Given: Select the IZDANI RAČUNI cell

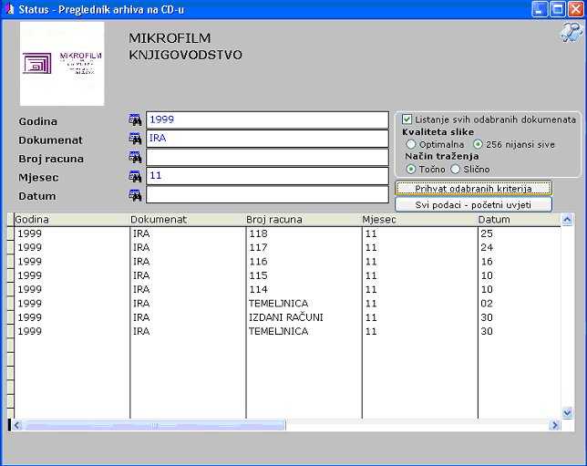Looking at the screenshot, I should (x=304, y=317).
